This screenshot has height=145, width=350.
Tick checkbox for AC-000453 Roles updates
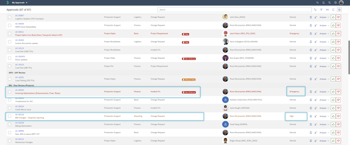9,58
